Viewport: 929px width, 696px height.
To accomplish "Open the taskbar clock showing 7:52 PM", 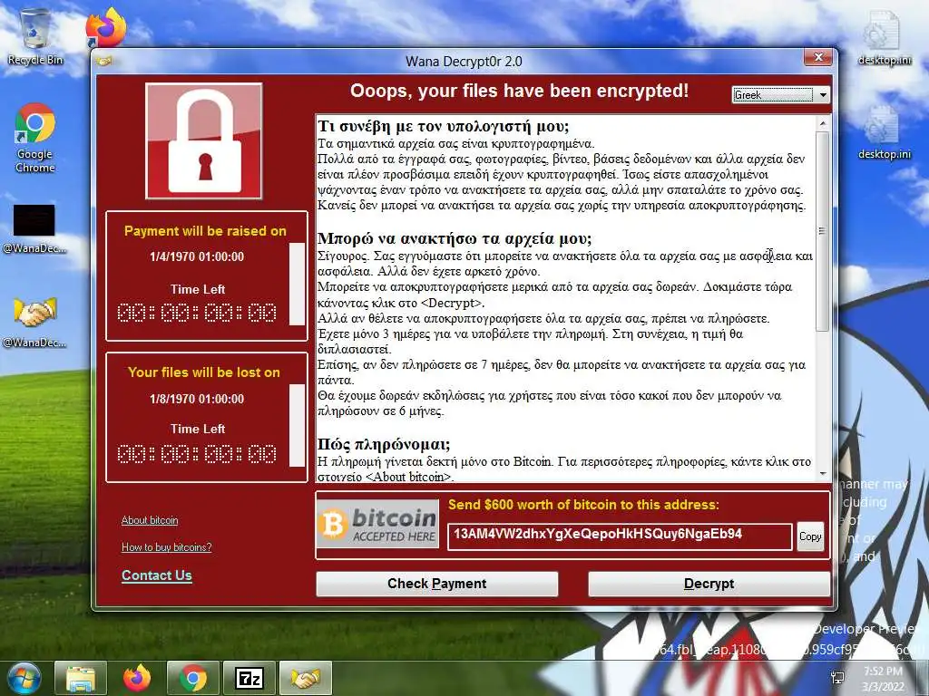I will (x=883, y=678).
